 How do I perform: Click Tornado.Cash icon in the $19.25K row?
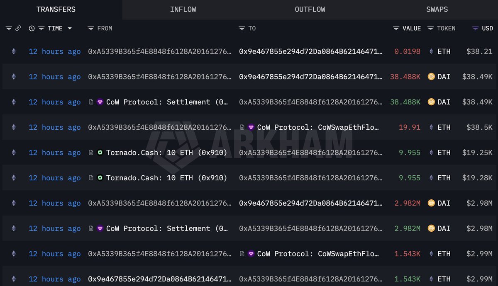(100, 153)
